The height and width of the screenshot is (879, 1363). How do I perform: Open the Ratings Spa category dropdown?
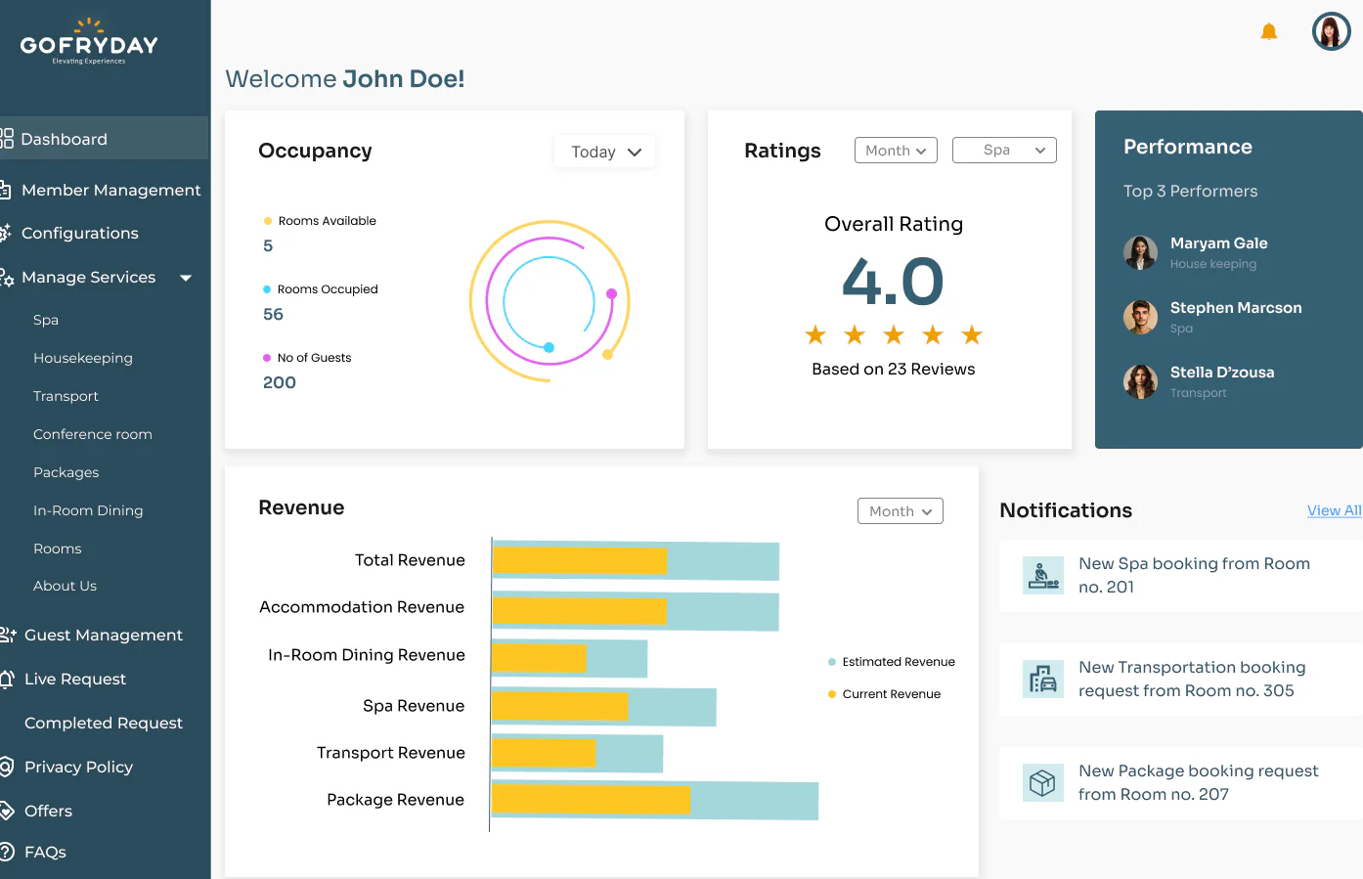1004,151
